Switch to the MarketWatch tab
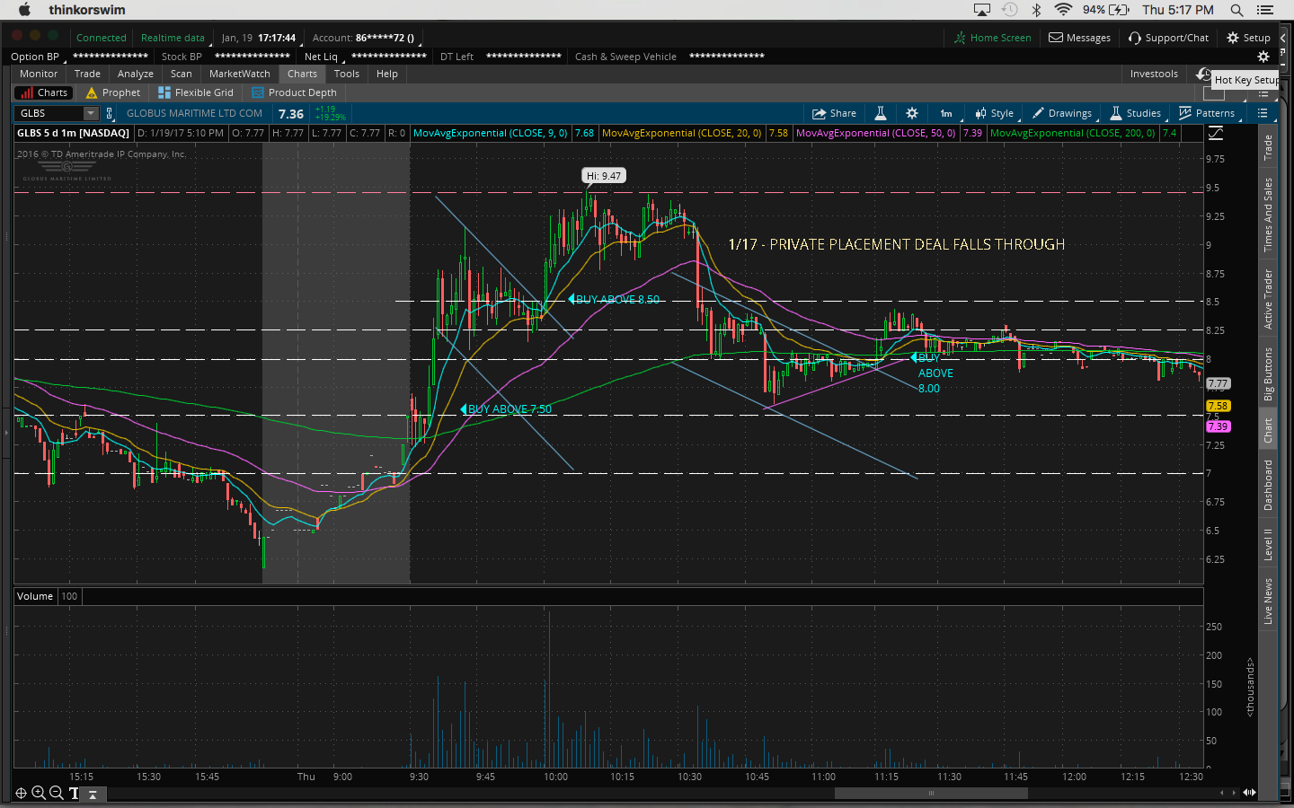The image size is (1294, 808). point(239,74)
